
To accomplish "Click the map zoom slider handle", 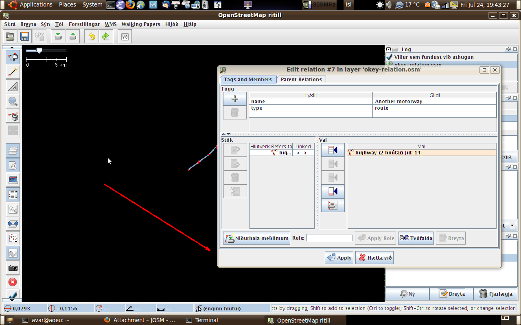I will [39, 51].
